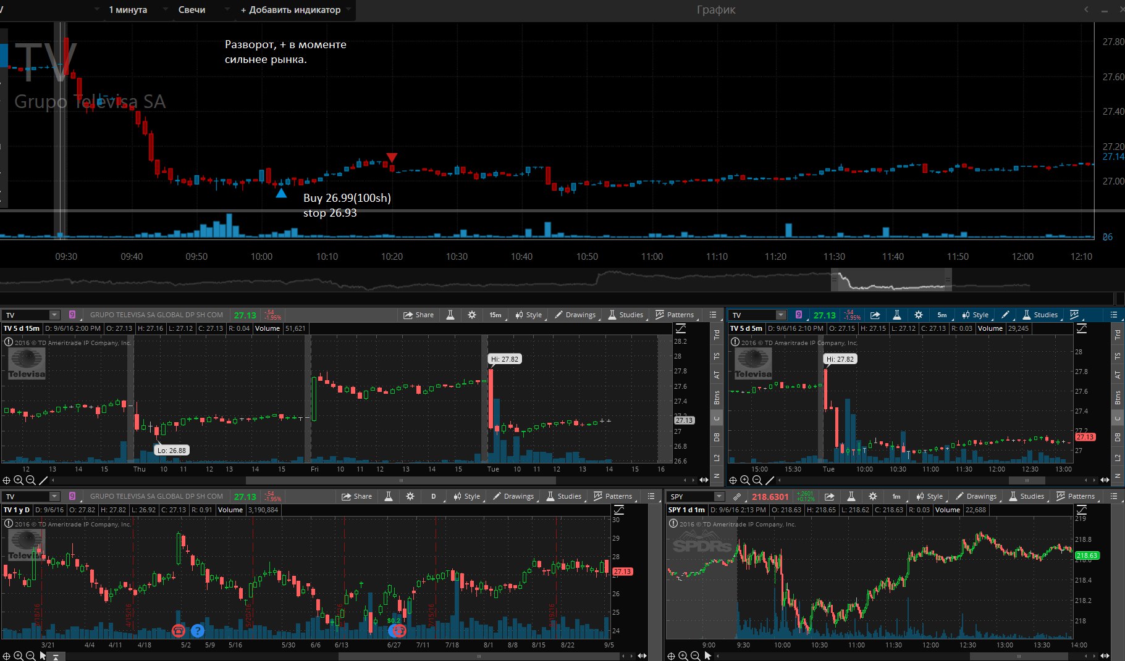Open the settings gear in the TV daily chart
This screenshot has height=661, width=1125.
(x=410, y=496)
